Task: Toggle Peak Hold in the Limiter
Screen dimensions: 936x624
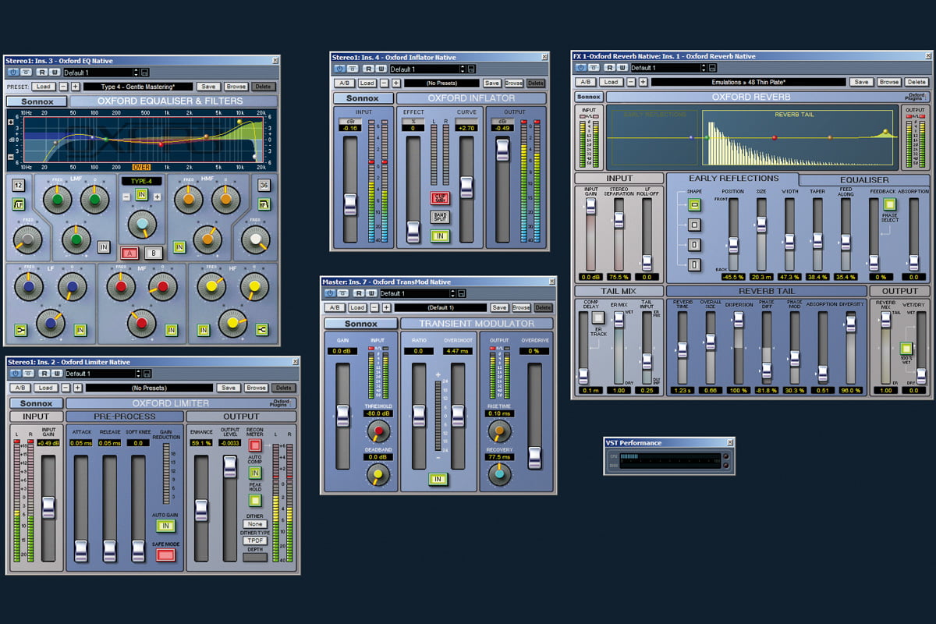Action: [x=254, y=500]
